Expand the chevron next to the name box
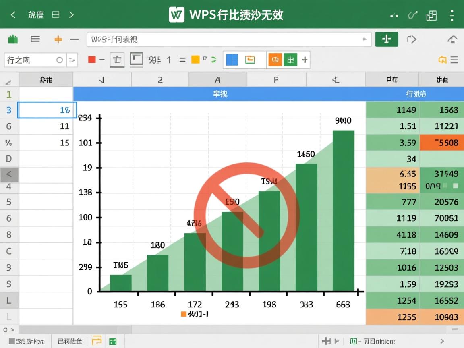Screen dimensions: 464x348 [x=71, y=60]
